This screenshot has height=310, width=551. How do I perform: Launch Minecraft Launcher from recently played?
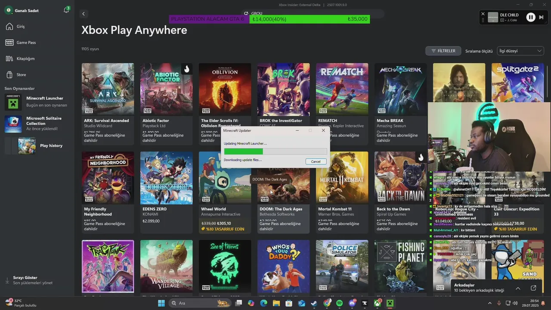pos(37,102)
